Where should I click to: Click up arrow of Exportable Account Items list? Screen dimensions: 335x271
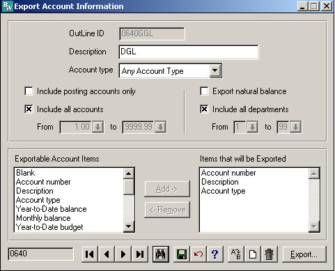129,173
